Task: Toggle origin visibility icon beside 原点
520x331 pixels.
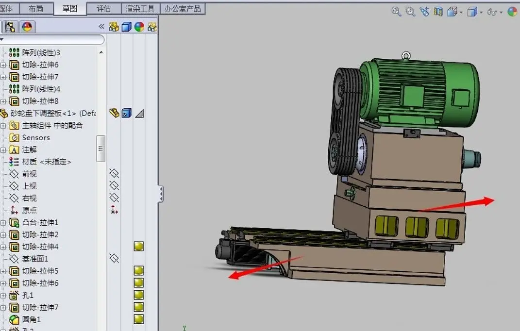Action: coord(114,210)
